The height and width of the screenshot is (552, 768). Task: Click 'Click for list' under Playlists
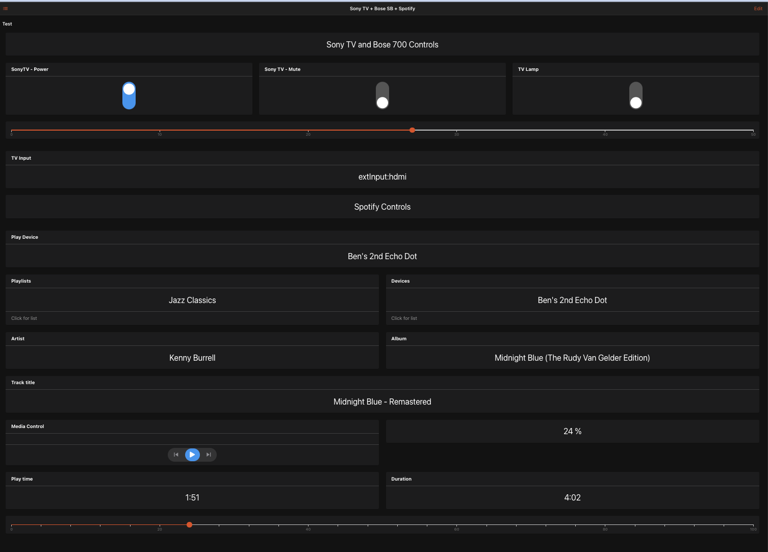24,318
